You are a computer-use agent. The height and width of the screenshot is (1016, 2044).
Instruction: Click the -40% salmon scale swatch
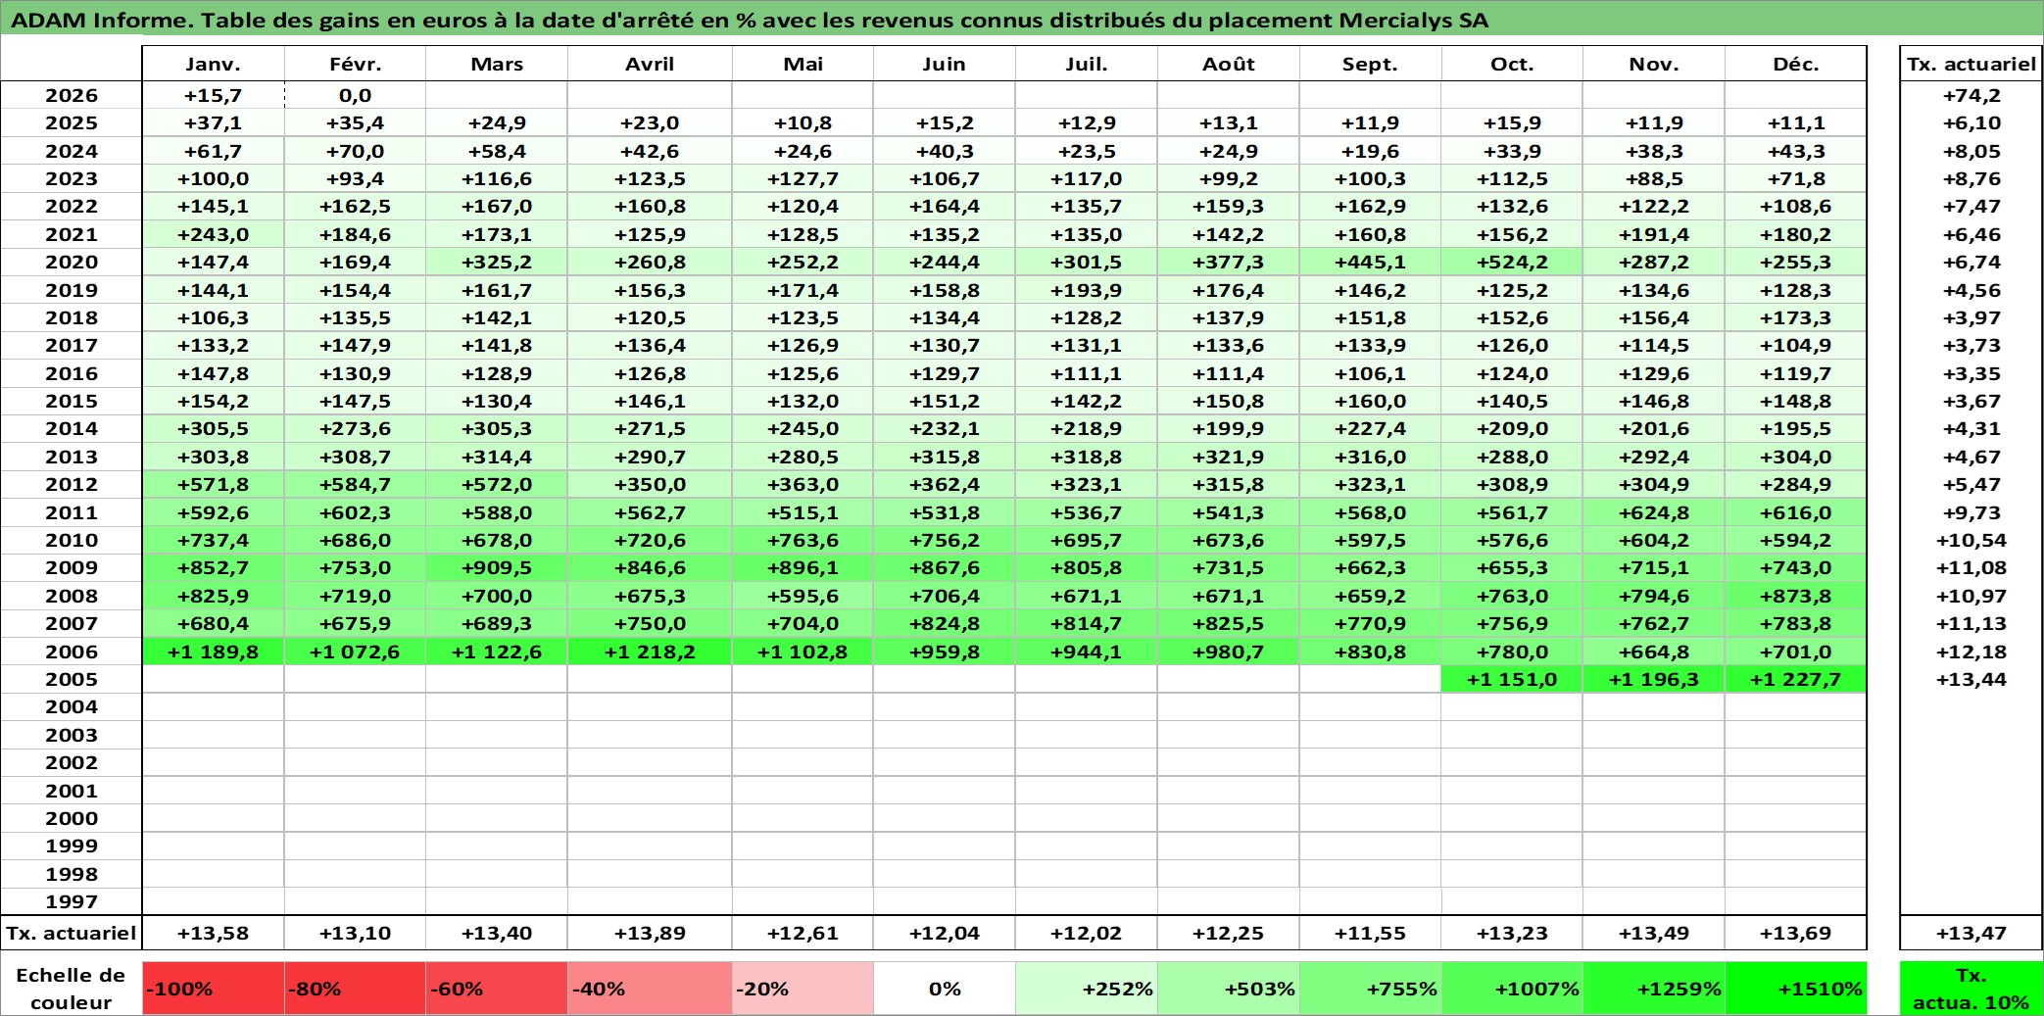[x=650, y=989]
